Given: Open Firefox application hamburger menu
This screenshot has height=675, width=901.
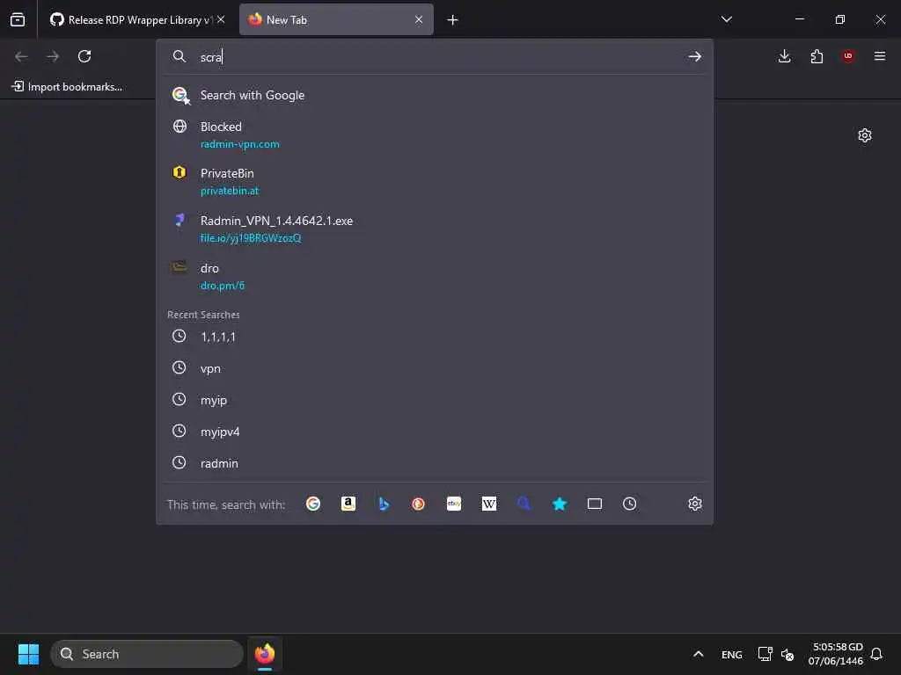Looking at the screenshot, I should tap(880, 56).
